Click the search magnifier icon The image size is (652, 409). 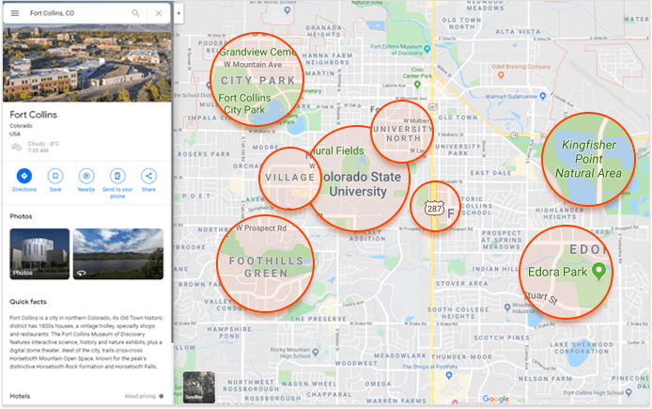(x=135, y=13)
